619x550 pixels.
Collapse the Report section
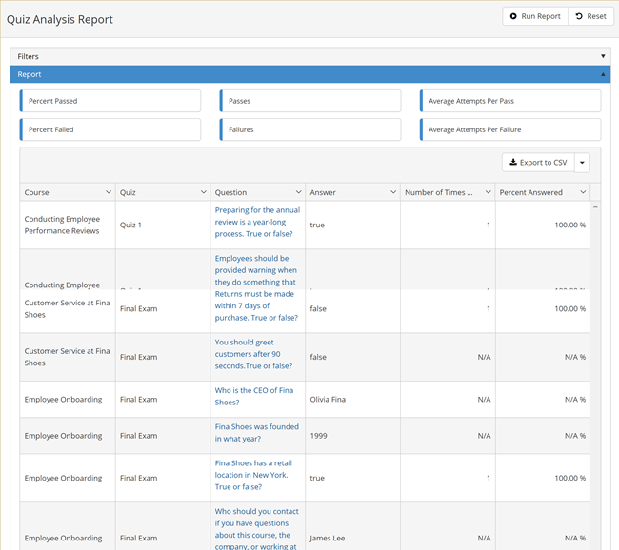[x=603, y=74]
